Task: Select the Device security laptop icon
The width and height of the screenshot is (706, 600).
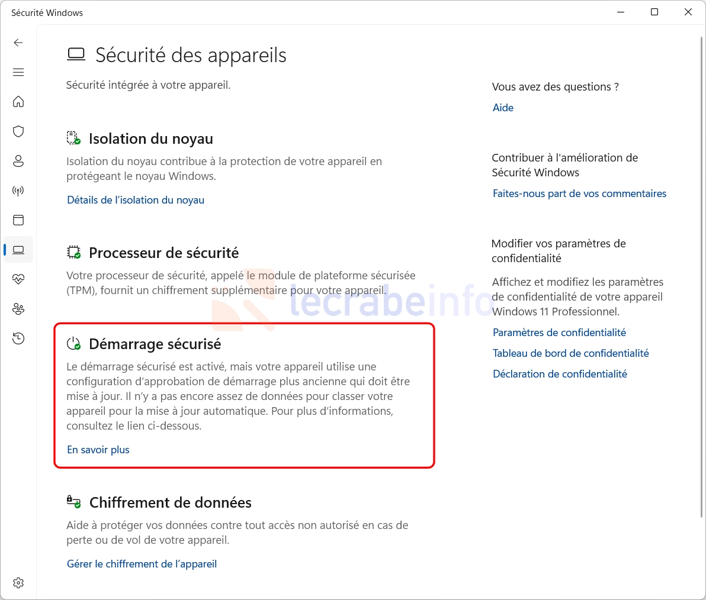Action: pos(18,250)
